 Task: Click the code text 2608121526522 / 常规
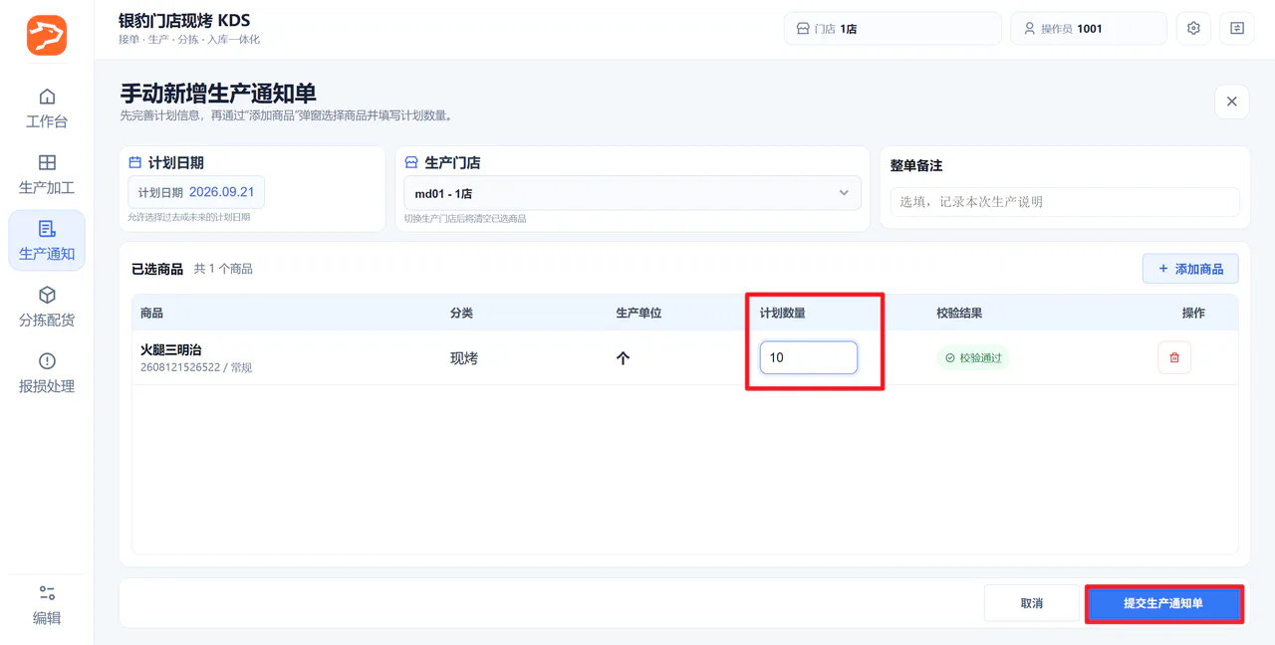coord(196,367)
